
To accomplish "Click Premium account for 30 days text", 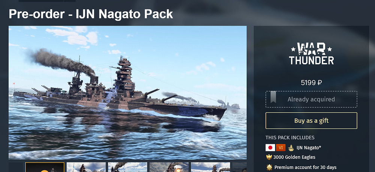I will (306, 167).
